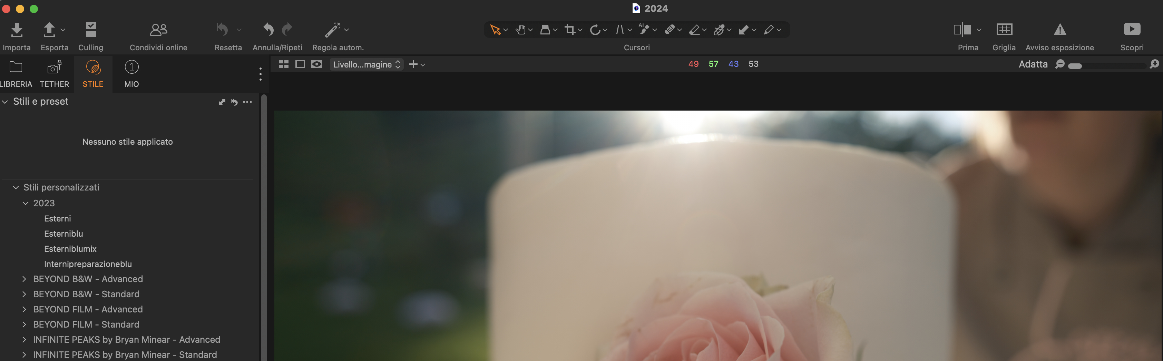This screenshot has width=1163, height=361.
Task: Select the Apply adjustments arrow tool
Action: (x=744, y=30)
